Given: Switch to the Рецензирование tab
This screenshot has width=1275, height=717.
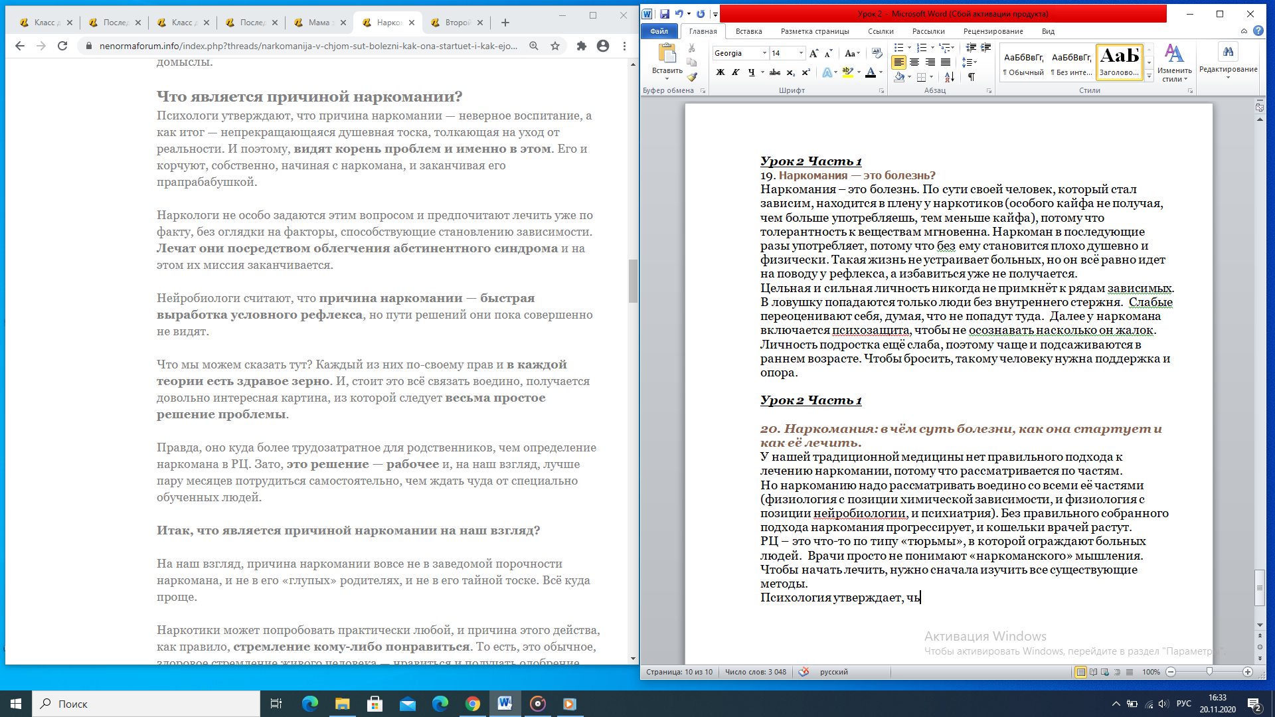Looking at the screenshot, I should click(x=993, y=31).
